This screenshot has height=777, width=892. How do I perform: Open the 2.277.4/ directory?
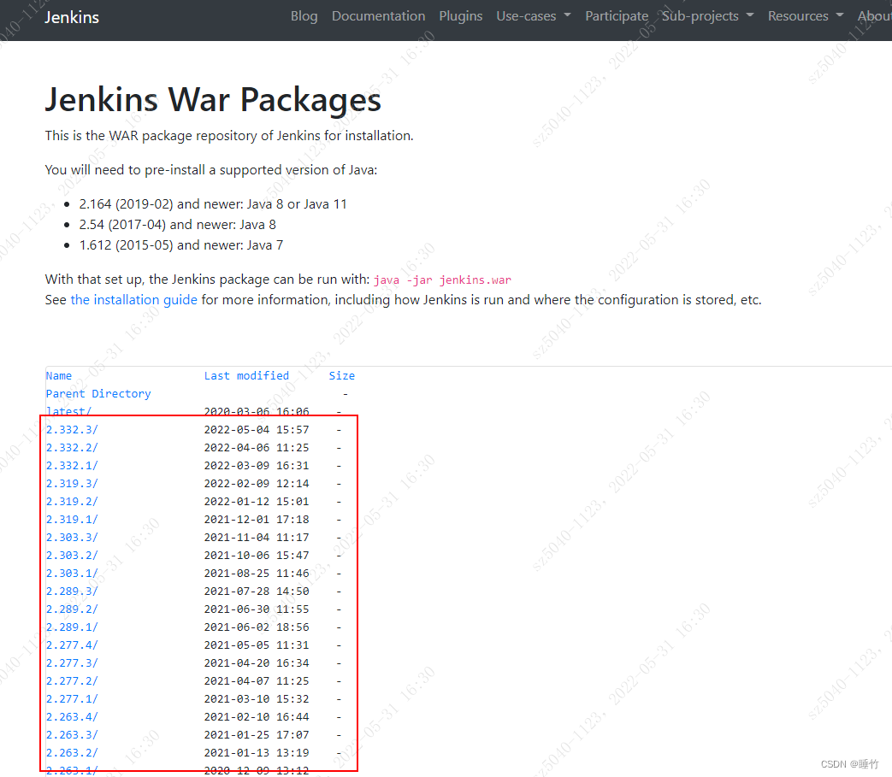[72, 645]
